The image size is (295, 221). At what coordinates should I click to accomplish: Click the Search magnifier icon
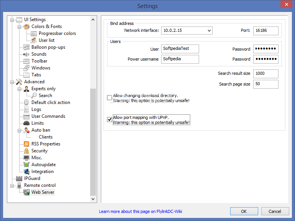click(x=34, y=96)
